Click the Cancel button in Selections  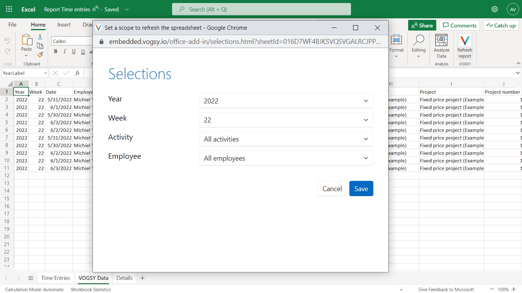[332, 188]
